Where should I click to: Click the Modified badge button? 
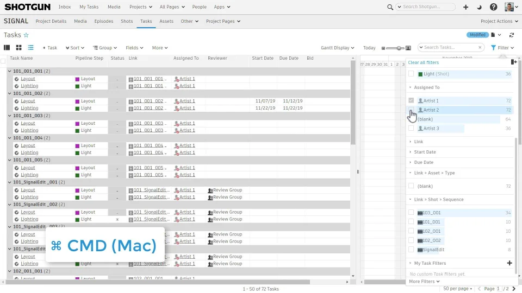tap(477, 35)
